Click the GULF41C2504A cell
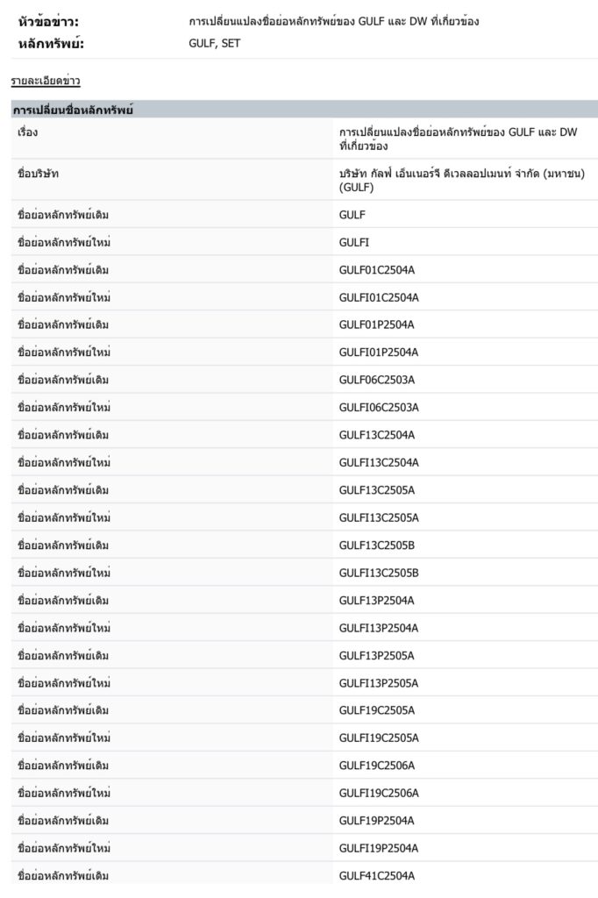The height and width of the screenshot is (898, 598). point(377,875)
